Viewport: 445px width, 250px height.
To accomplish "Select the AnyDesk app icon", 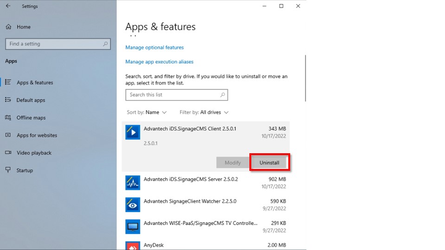I will (133, 245).
